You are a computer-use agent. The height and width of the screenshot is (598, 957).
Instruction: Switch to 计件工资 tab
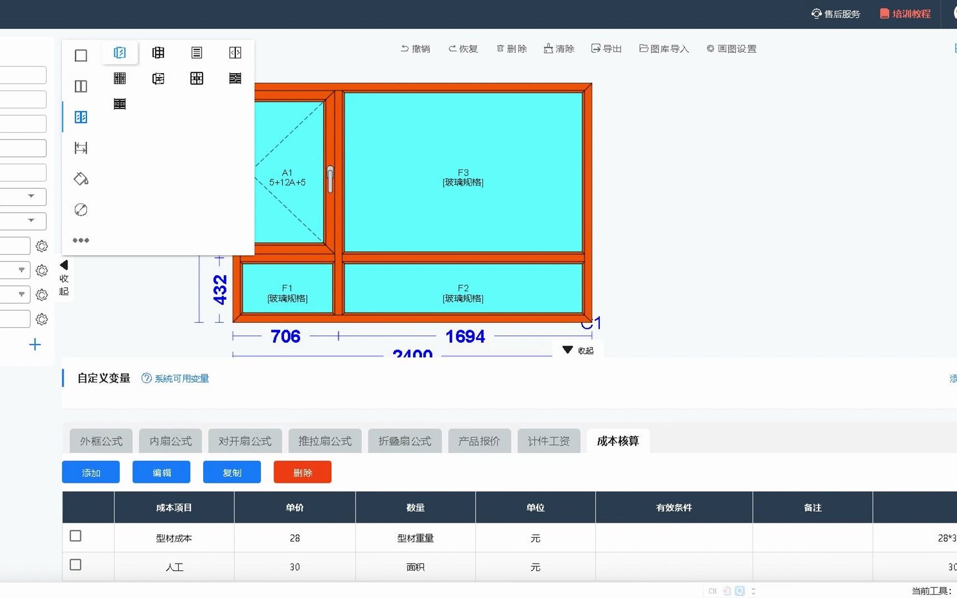(549, 441)
